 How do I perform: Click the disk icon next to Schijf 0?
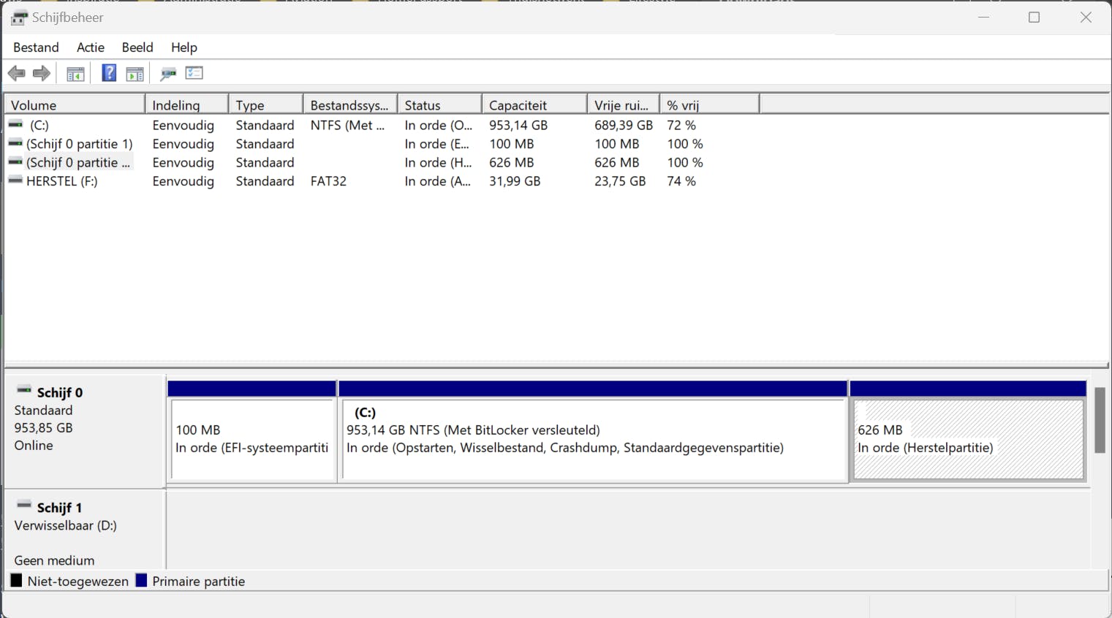coord(24,391)
